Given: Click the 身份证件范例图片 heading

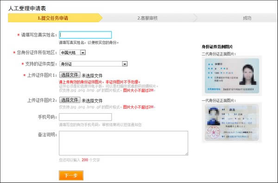Looking at the screenshot, I should (x=217, y=47).
